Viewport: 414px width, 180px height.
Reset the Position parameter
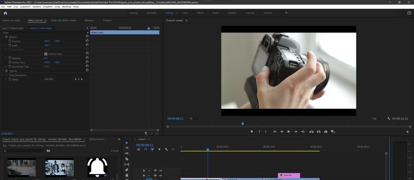click(x=87, y=41)
